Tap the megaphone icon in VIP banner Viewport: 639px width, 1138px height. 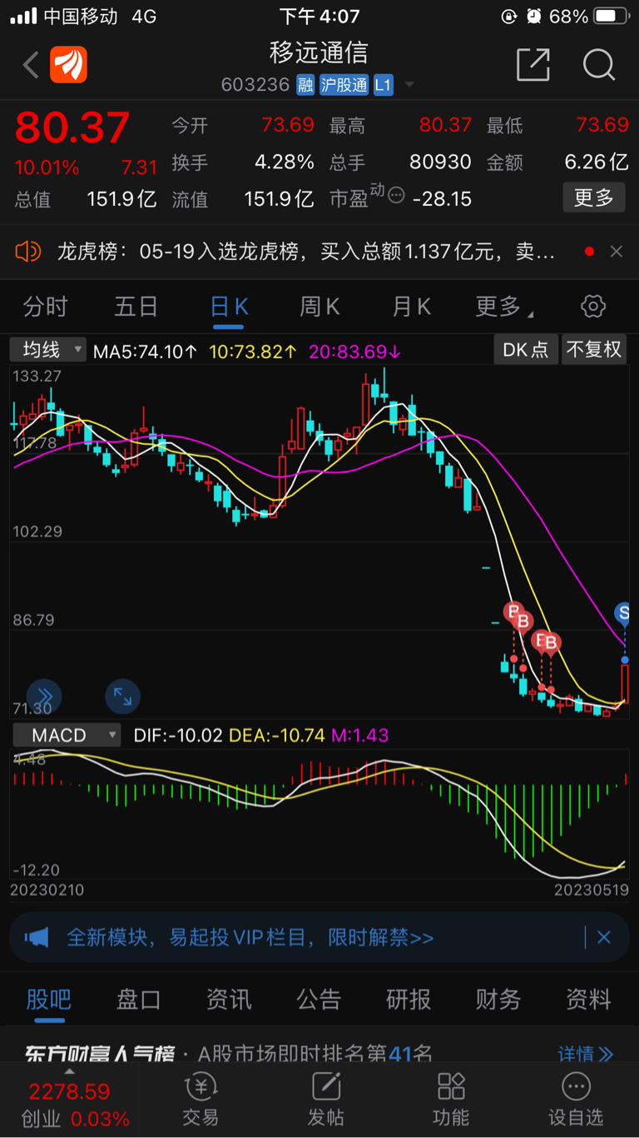pyautogui.click(x=37, y=937)
